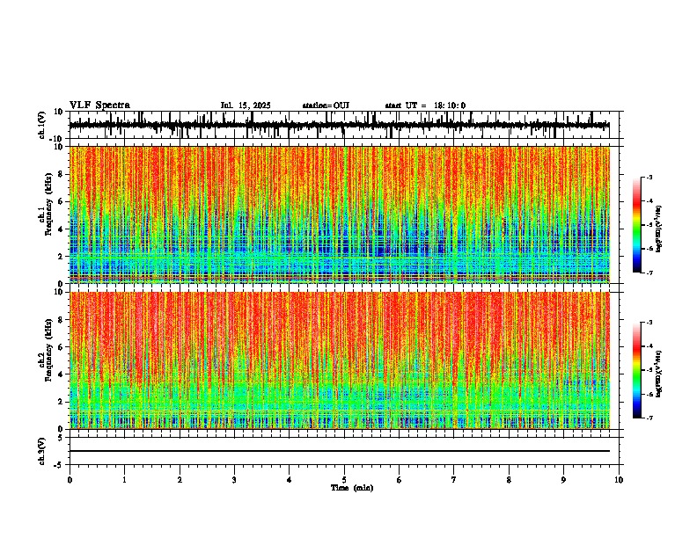Click the flat ch.3 voltage line
The width and height of the screenshot is (697, 538).
click(339, 451)
